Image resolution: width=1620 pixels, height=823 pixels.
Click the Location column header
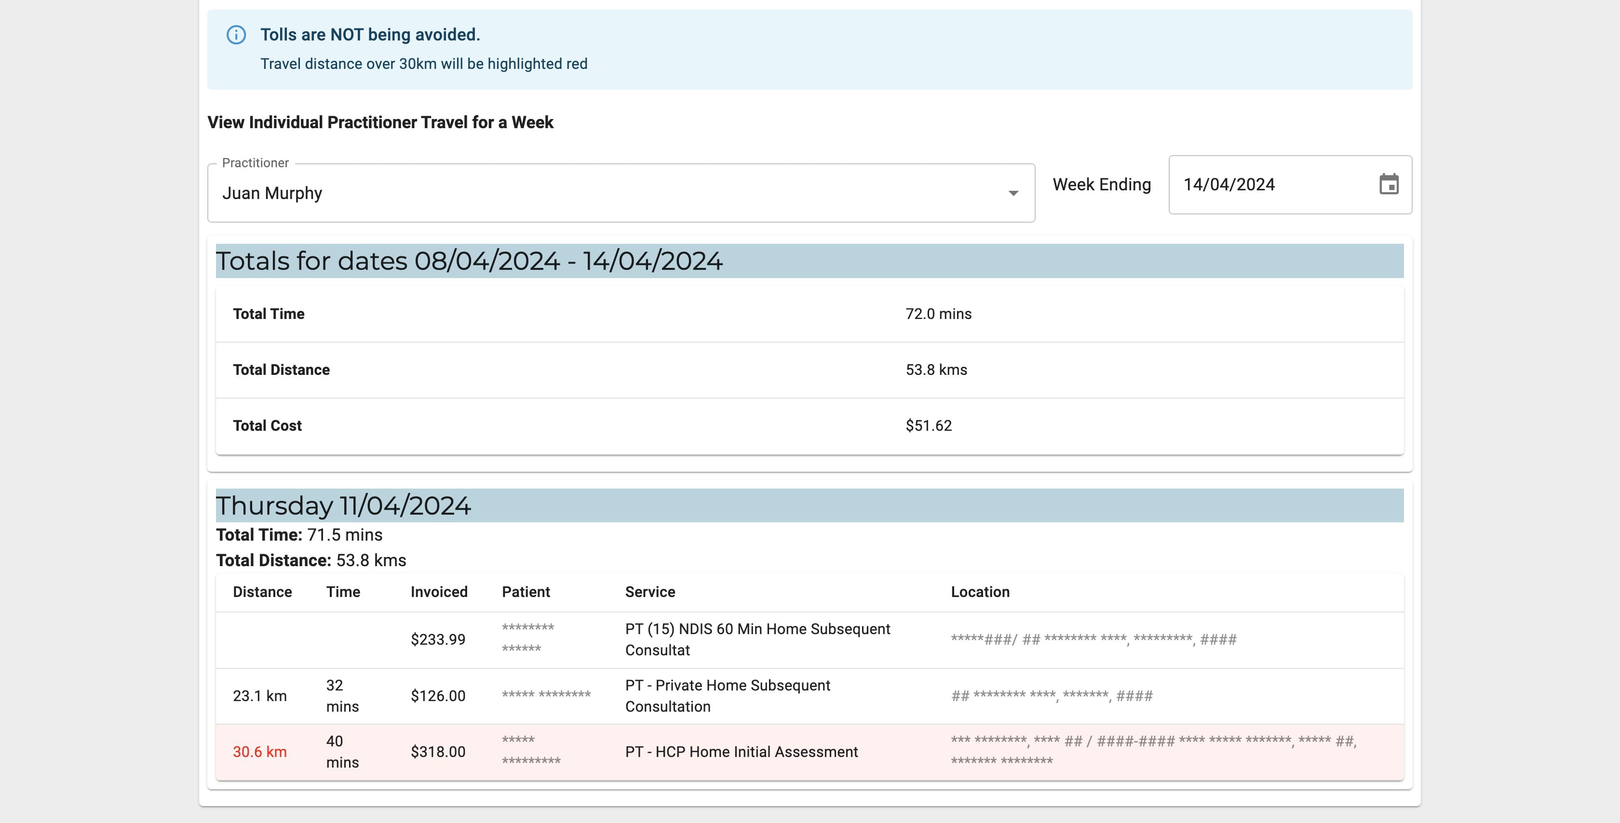point(980,592)
